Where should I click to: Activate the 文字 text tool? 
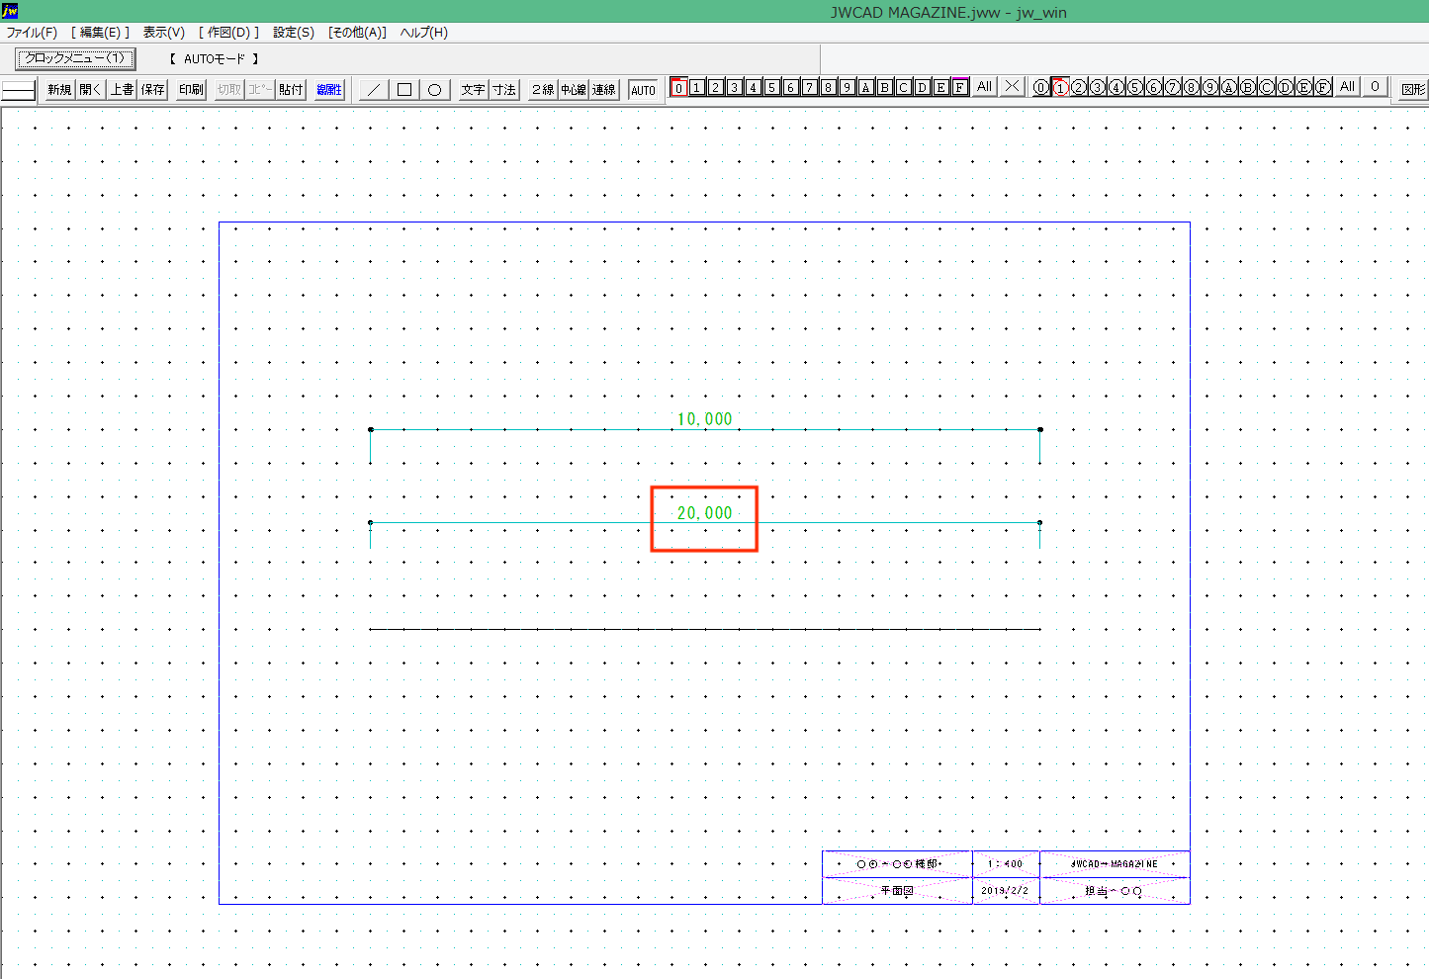click(x=473, y=90)
